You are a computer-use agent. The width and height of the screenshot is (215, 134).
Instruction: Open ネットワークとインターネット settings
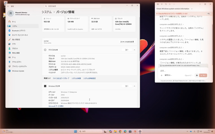(23, 35)
